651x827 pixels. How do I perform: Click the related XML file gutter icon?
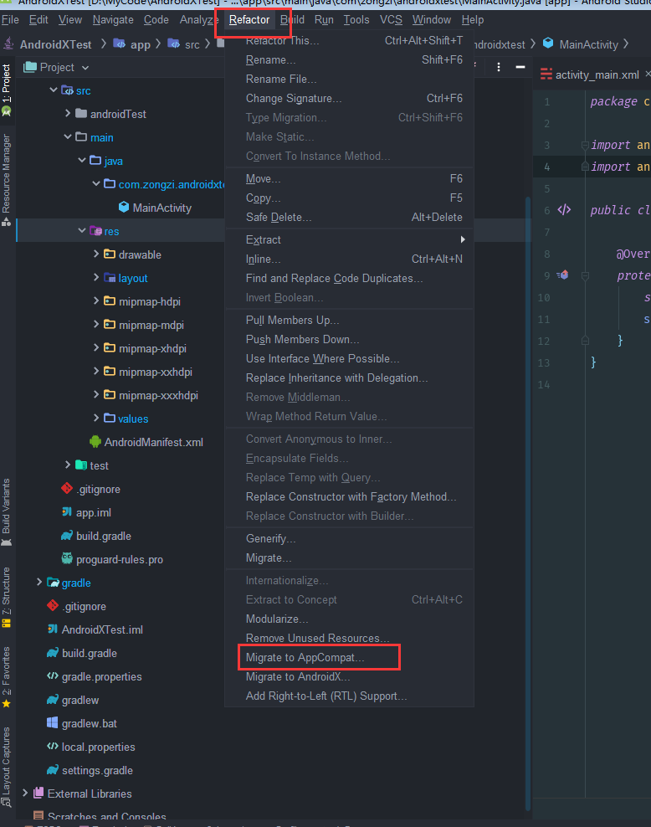click(564, 210)
